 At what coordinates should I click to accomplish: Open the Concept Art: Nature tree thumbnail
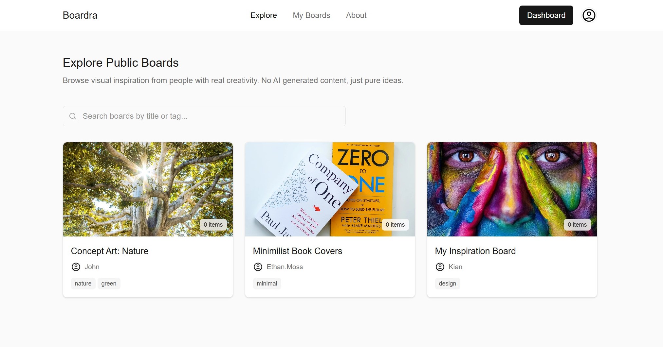pyautogui.click(x=148, y=189)
